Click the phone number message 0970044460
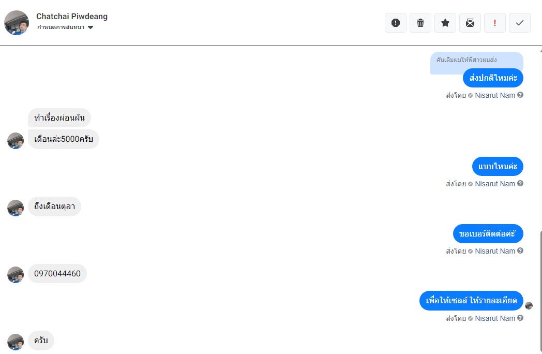The width and height of the screenshot is (542, 354). [x=57, y=274]
